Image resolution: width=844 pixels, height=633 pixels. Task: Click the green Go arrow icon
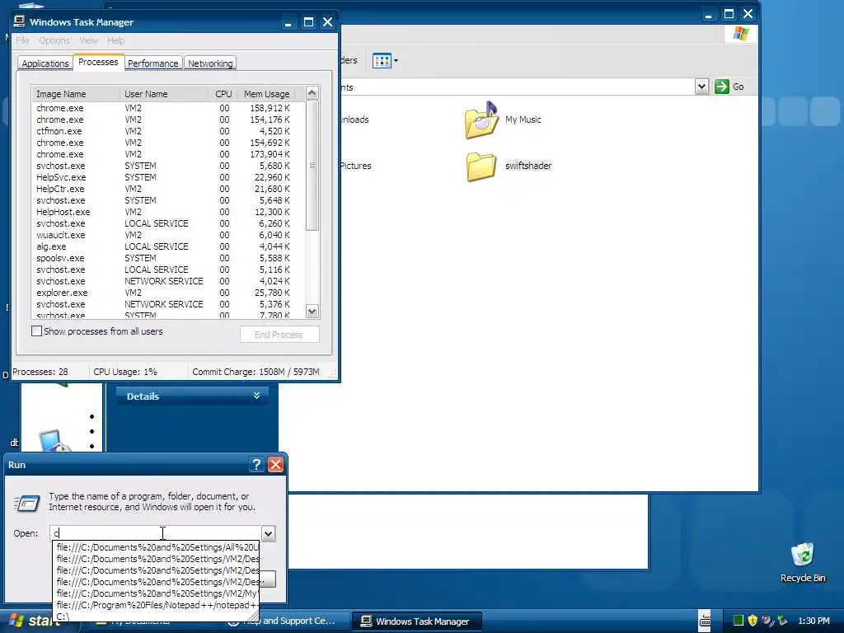[721, 87]
